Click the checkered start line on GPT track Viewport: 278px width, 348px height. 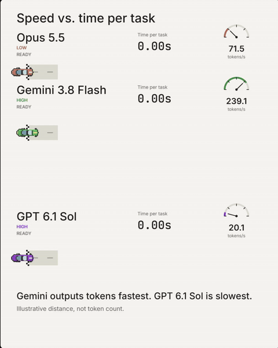pyautogui.click(x=28, y=258)
